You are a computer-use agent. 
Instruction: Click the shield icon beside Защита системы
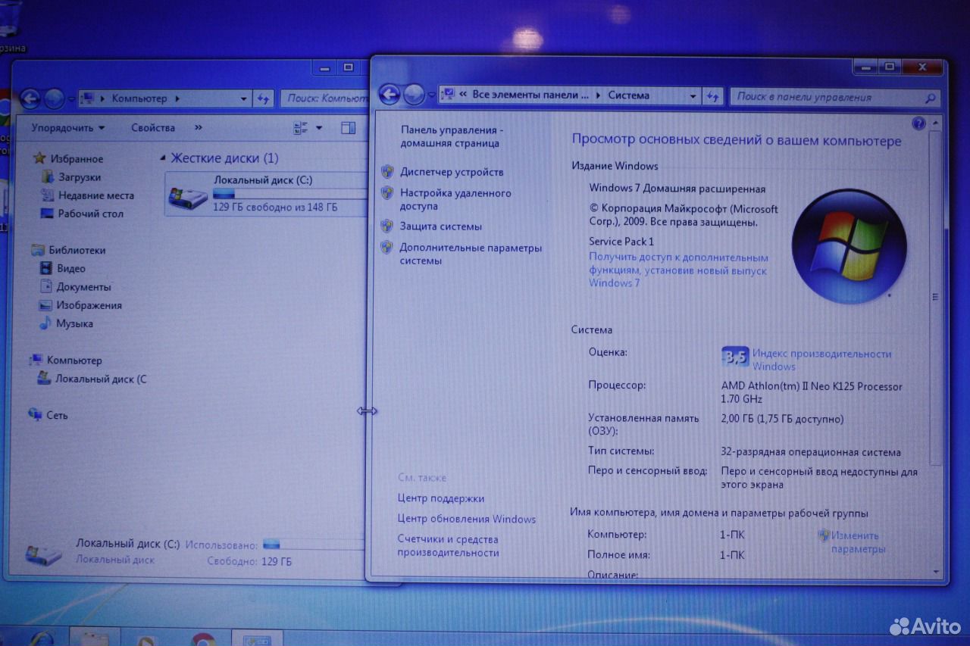coord(387,226)
